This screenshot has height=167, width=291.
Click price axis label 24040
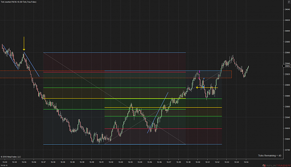287,9
